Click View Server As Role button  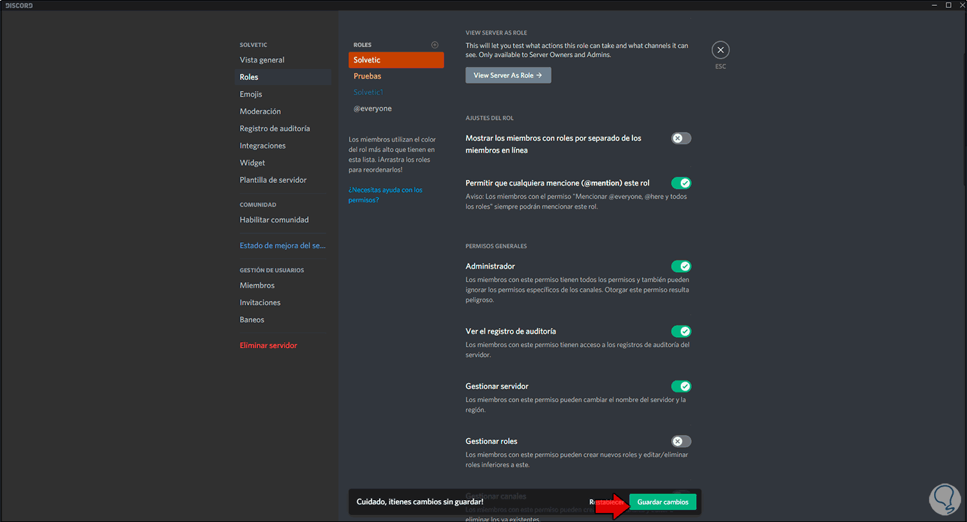508,75
